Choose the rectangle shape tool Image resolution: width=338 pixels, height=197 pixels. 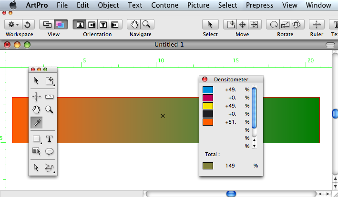(x=37, y=139)
